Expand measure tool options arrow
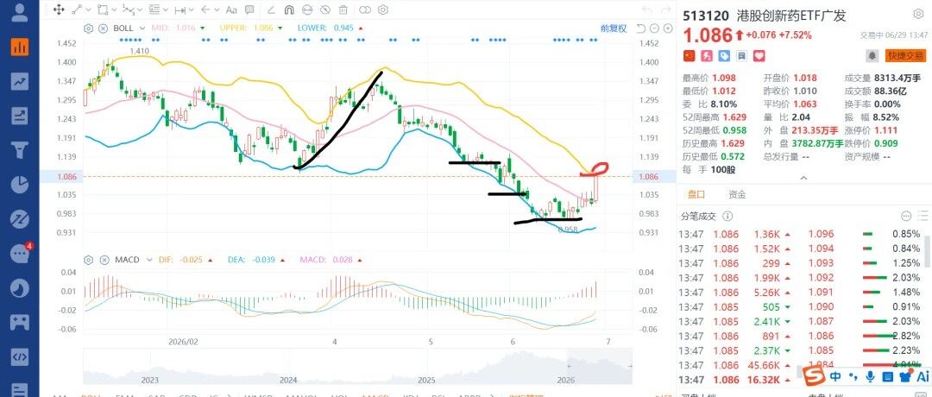 (192, 10)
